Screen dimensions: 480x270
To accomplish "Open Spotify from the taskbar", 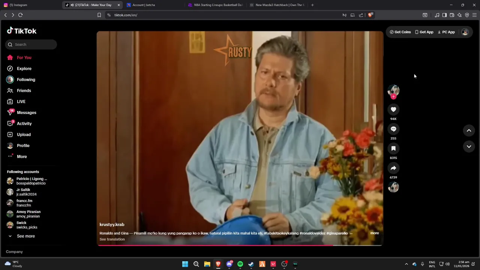I will pos(240,264).
